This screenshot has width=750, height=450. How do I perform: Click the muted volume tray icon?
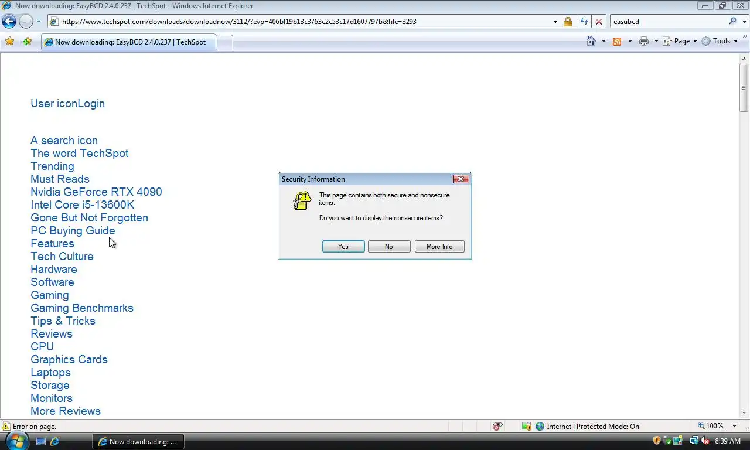pyautogui.click(x=704, y=441)
